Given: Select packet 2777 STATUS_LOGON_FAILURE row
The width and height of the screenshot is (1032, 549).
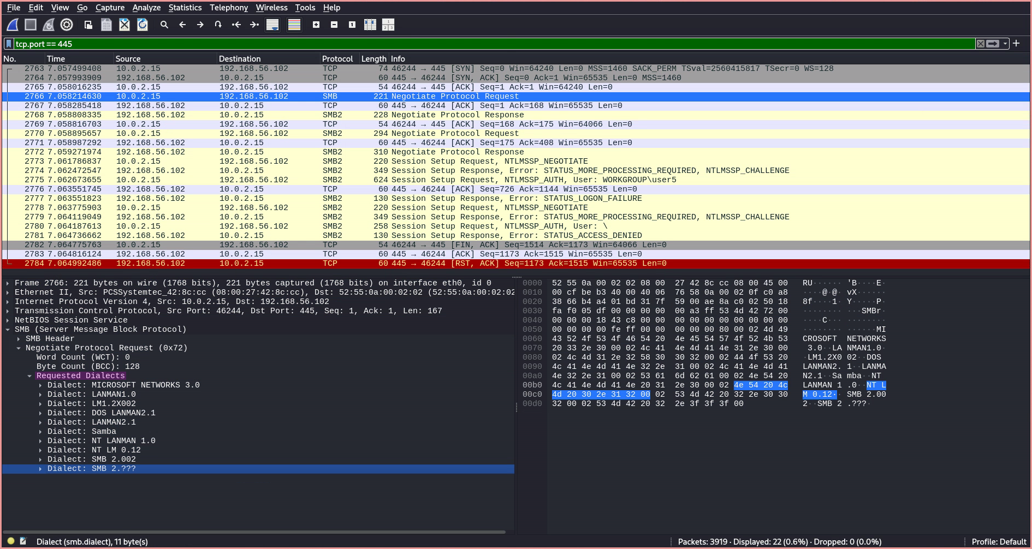Looking at the screenshot, I should pyautogui.click(x=516, y=199).
